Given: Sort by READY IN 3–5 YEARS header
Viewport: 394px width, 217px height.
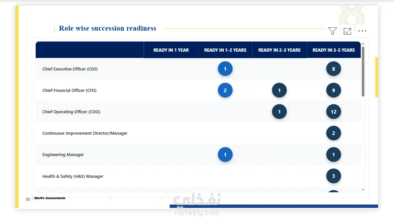Looking at the screenshot, I should pyautogui.click(x=334, y=50).
